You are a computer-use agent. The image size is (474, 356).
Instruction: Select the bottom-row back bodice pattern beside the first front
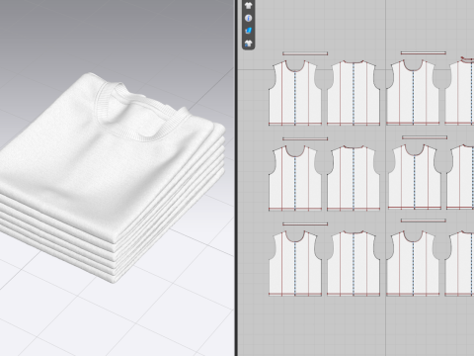pyautogui.click(x=354, y=263)
